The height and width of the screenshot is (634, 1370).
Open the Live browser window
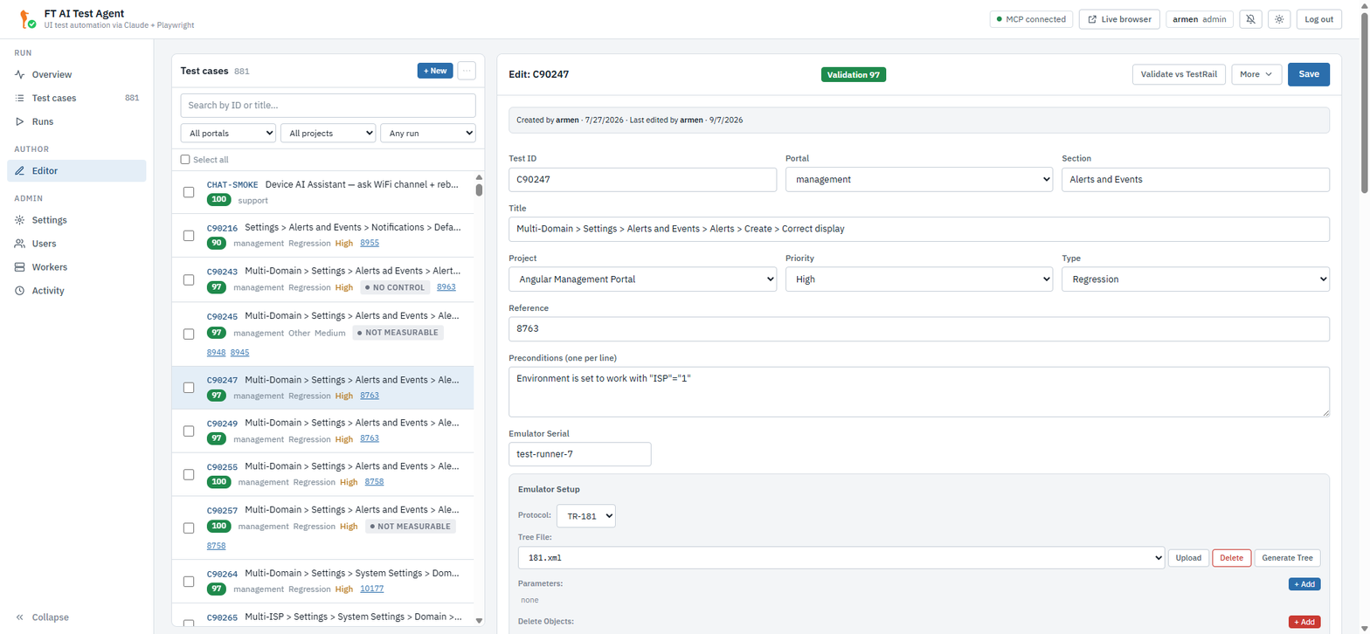pyautogui.click(x=1119, y=19)
